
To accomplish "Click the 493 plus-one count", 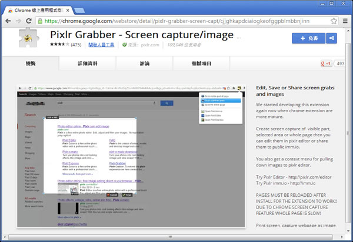I will pos(339,63).
